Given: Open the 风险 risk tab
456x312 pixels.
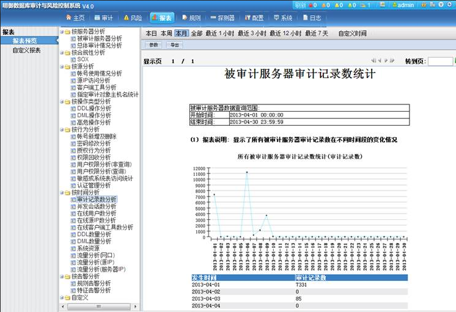Looking at the screenshot, I should (133, 18).
